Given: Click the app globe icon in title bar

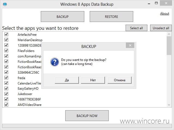Looking at the screenshot, I should point(5,4).
